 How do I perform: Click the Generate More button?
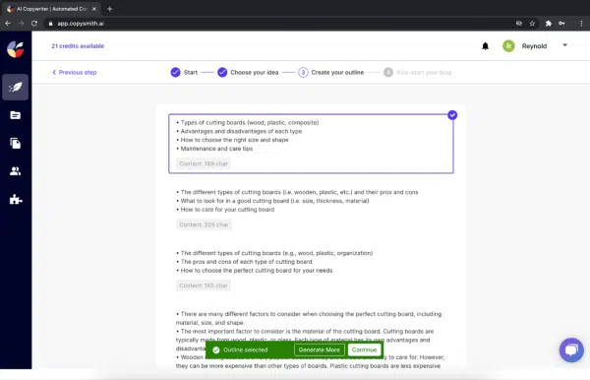click(319, 349)
